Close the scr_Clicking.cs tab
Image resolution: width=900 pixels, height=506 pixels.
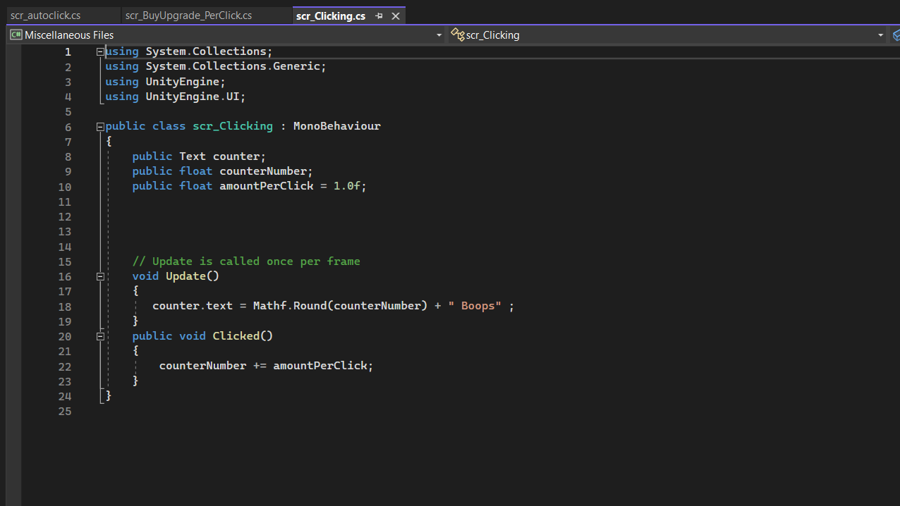(396, 16)
